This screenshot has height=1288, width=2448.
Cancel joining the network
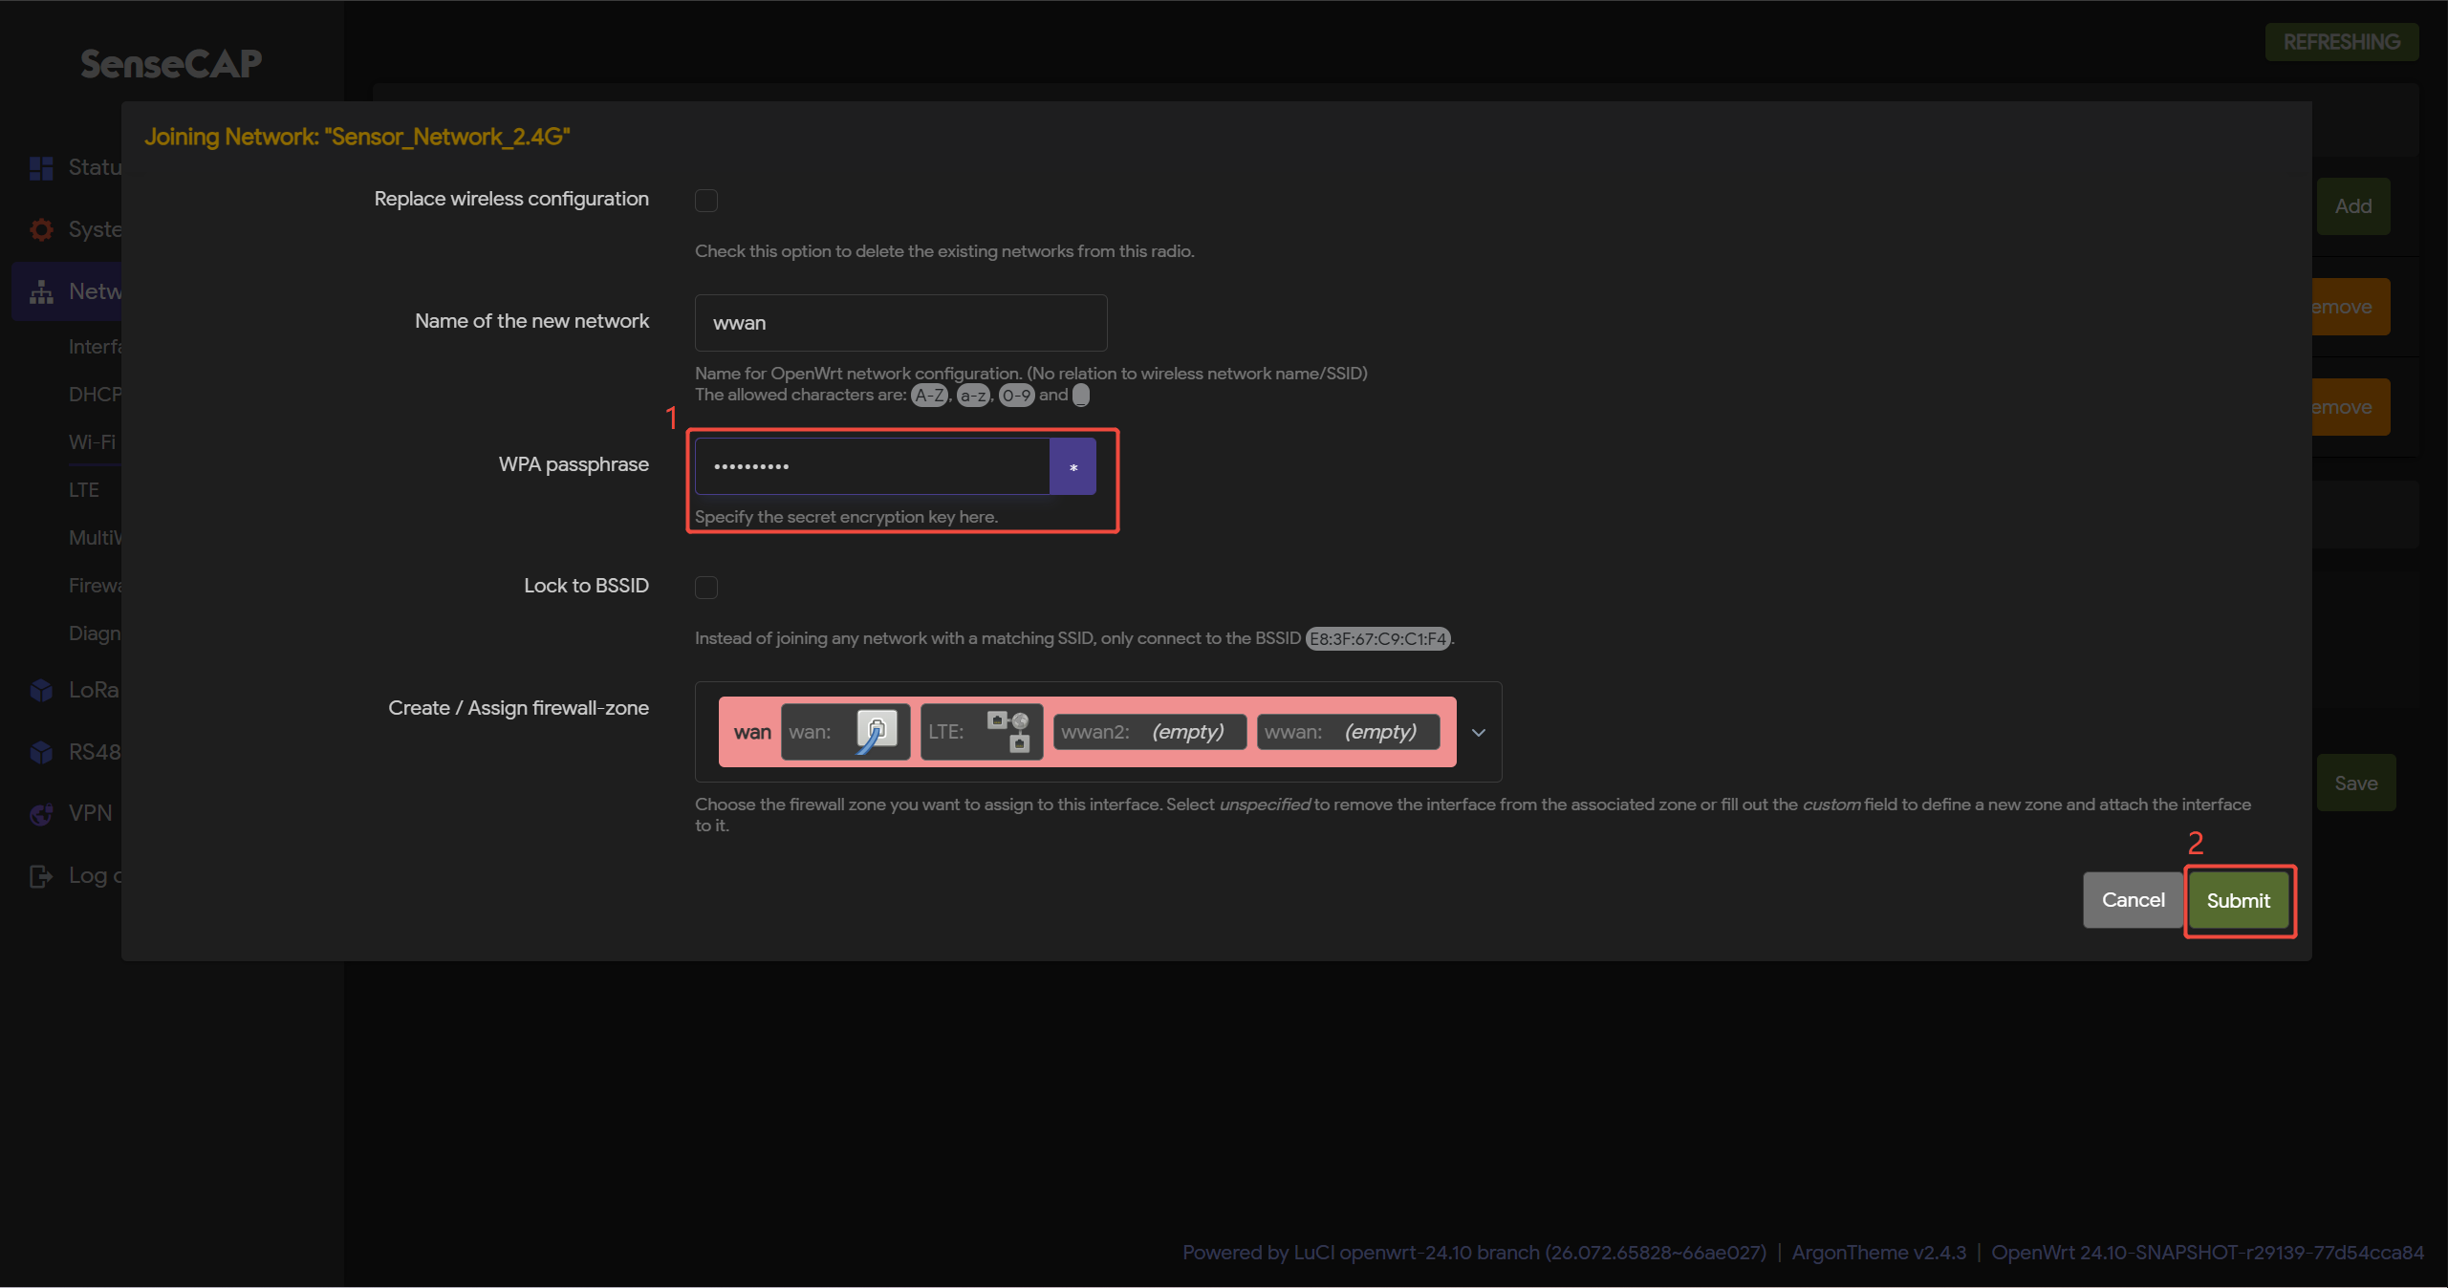[2133, 900]
